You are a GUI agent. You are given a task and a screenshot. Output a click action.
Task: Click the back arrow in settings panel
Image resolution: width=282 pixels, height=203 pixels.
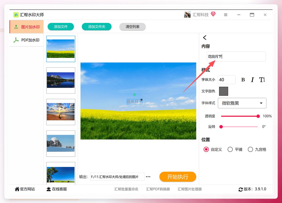[x=205, y=38]
